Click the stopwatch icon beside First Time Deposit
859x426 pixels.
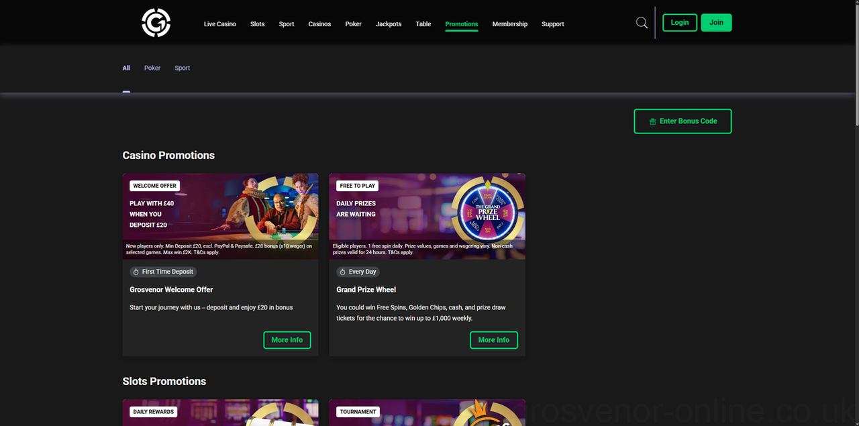136,272
